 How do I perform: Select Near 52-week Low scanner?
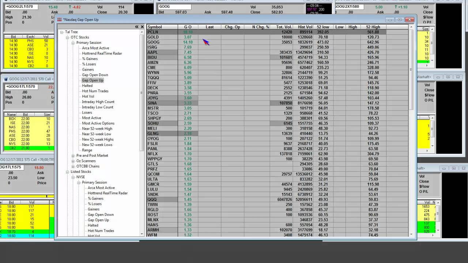(97, 134)
